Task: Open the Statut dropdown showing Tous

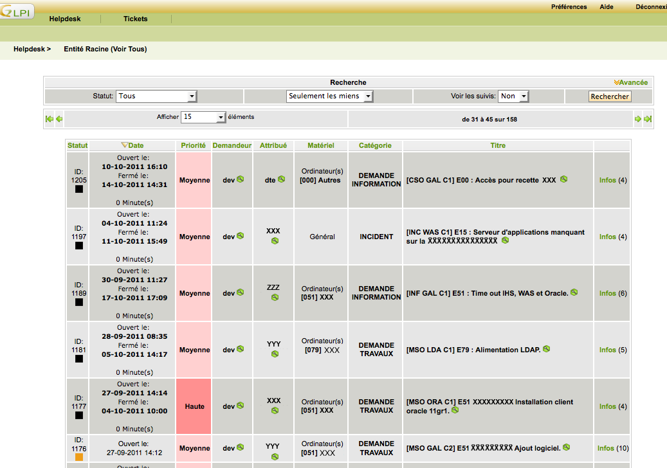Action: pyautogui.click(x=156, y=96)
